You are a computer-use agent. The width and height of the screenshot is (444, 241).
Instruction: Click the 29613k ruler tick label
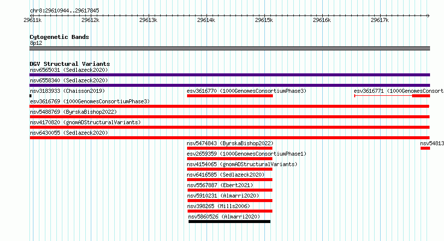pyautogui.click(x=148, y=20)
